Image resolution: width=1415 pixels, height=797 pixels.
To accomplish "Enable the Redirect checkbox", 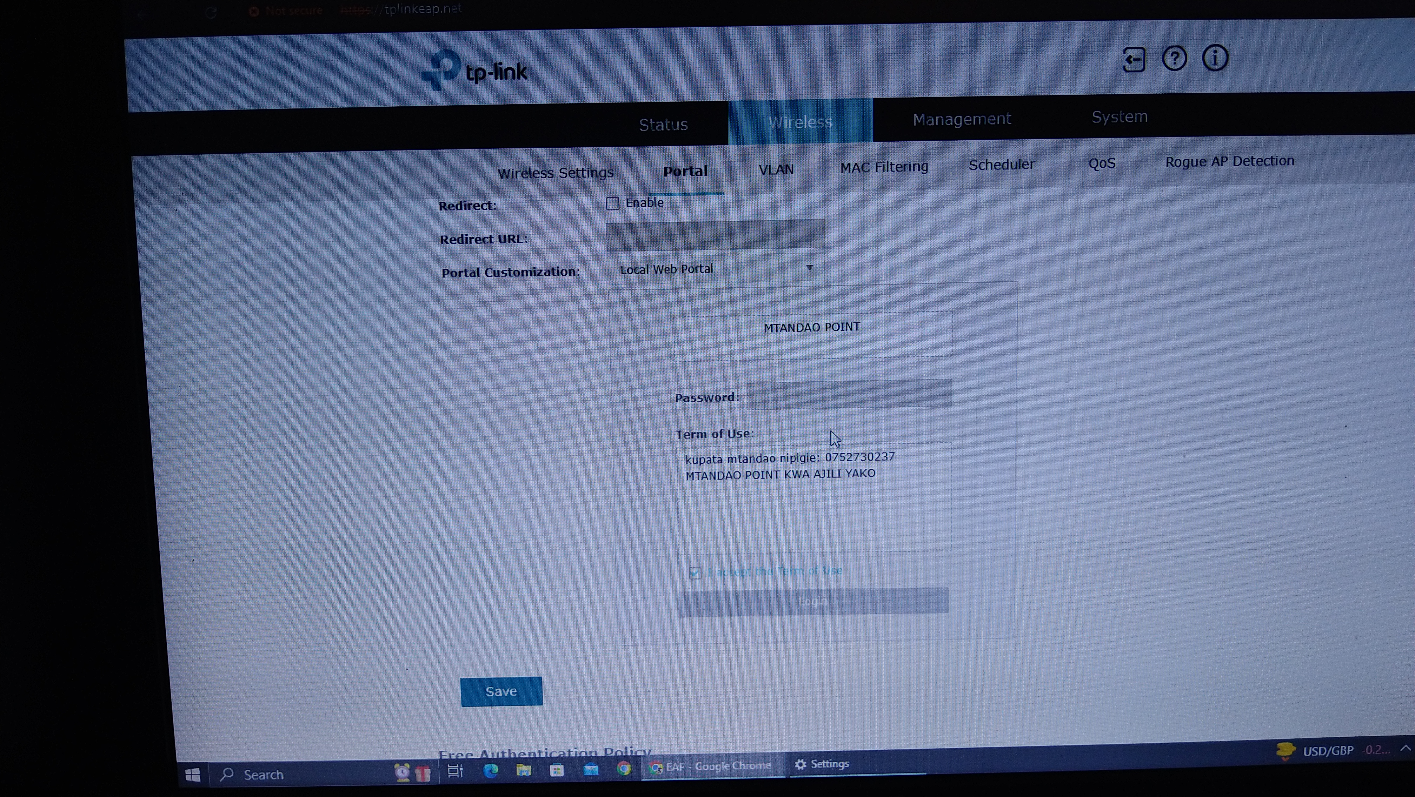I will pyautogui.click(x=612, y=204).
